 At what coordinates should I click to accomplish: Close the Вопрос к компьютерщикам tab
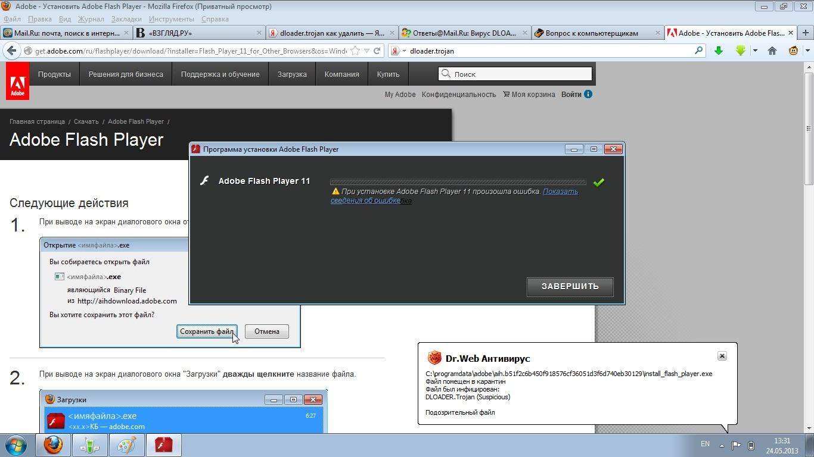click(x=658, y=33)
